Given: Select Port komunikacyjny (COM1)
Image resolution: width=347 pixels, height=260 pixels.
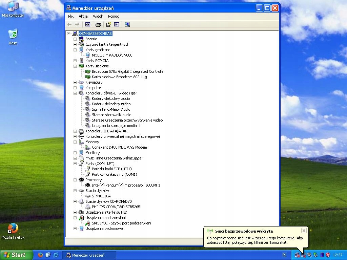Looking at the screenshot, I should coord(115,174).
